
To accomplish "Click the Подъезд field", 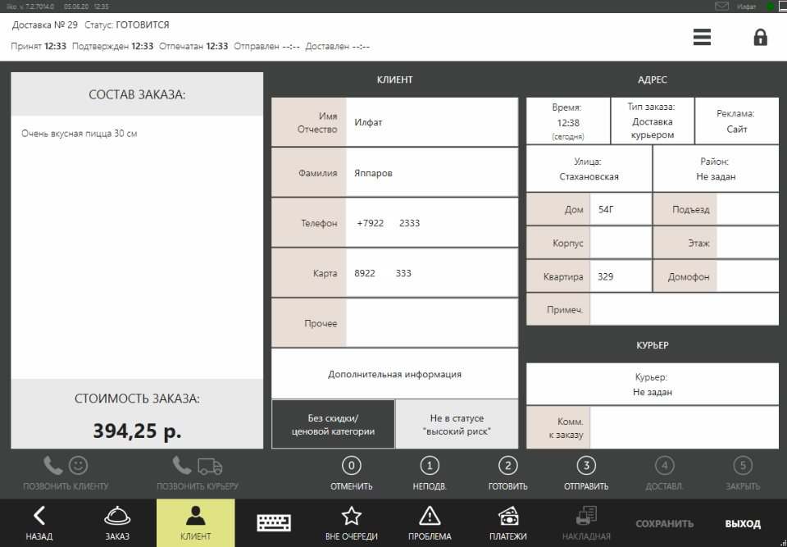I will pyautogui.click(x=748, y=209).
